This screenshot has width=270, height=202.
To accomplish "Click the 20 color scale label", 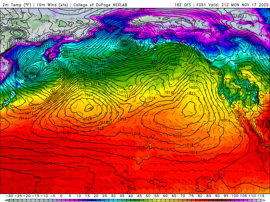I will 96,196.
